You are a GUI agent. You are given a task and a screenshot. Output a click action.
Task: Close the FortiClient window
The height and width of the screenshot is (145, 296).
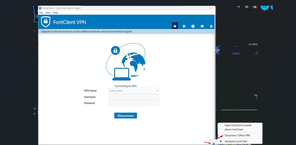(x=211, y=8)
